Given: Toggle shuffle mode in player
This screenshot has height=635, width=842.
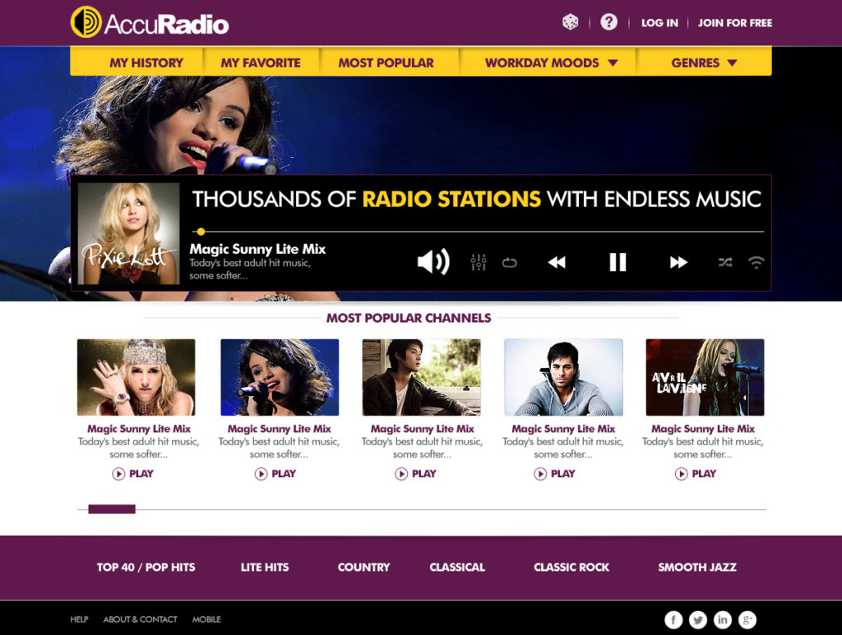Looking at the screenshot, I should [725, 262].
